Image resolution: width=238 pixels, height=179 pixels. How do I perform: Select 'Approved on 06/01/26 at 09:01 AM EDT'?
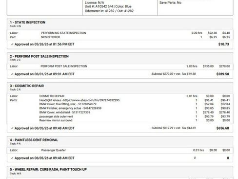[x=44, y=74]
